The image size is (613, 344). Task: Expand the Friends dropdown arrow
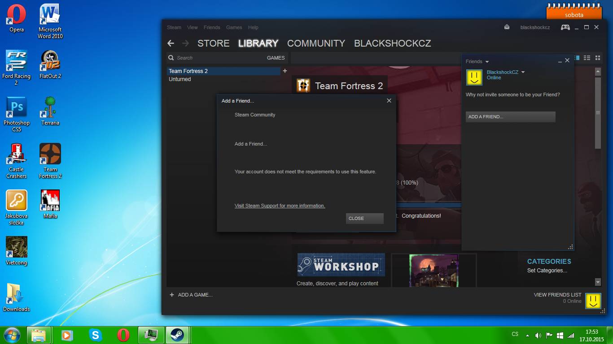[x=487, y=62]
